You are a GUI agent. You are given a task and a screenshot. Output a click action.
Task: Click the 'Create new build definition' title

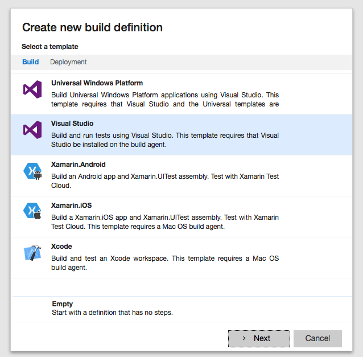point(92,27)
